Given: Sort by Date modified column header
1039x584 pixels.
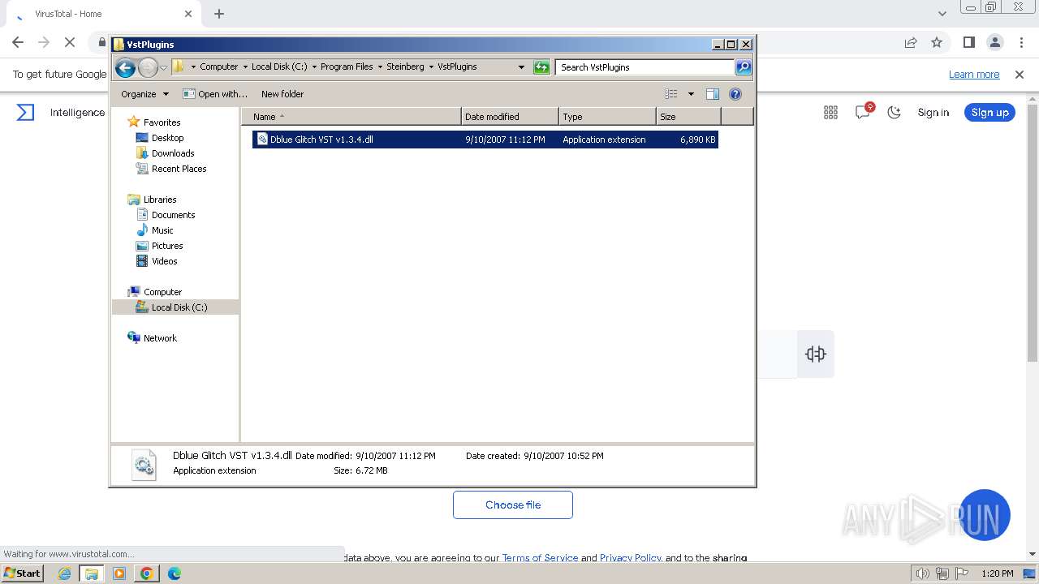Looking at the screenshot, I should (x=510, y=117).
